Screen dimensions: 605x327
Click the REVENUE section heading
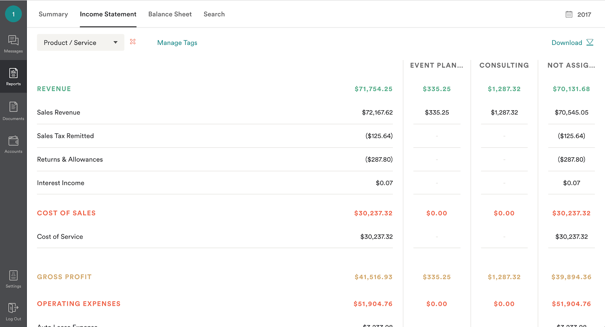tap(54, 89)
